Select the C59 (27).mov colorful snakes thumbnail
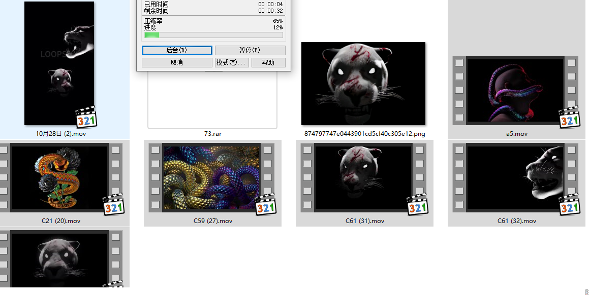This screenshot has width=589, height=295. [211, 178]
